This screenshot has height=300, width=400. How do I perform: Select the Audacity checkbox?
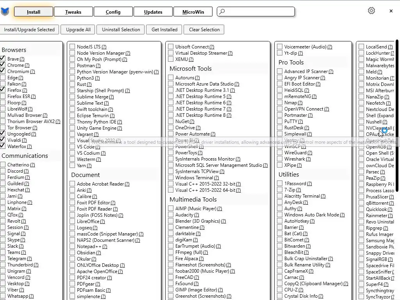click(171, 215)
